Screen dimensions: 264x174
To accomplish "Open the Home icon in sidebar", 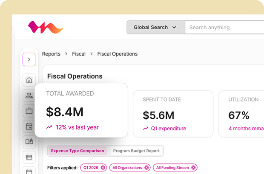I will pyautogui.click(x=29, y=80).
